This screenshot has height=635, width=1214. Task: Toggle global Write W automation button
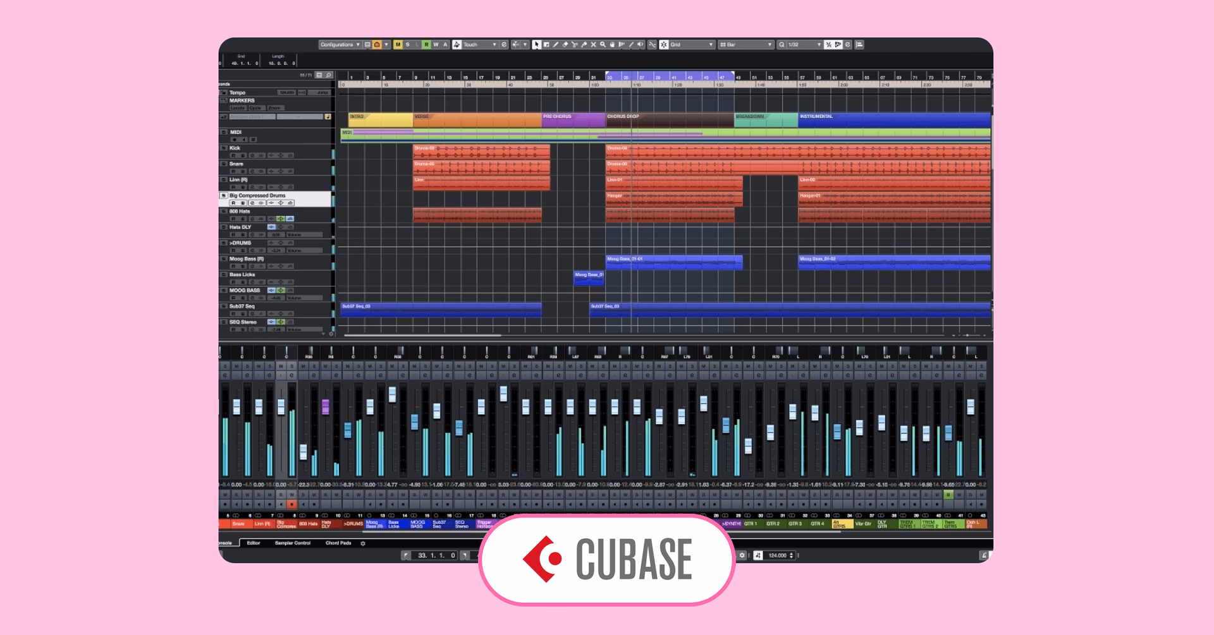436,44
